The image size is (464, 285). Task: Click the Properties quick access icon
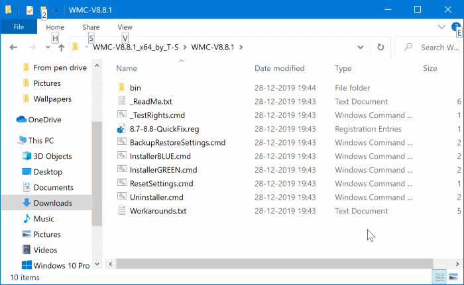[x=30, y=11]
